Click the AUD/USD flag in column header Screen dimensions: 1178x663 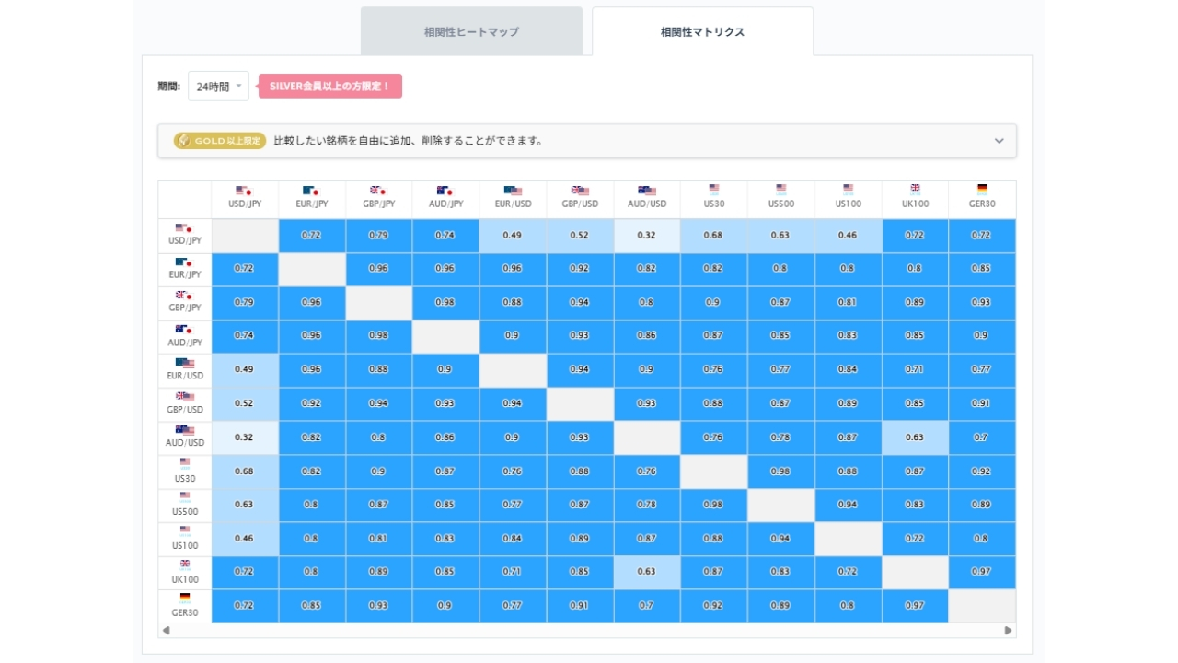pyautogui.click(x=647, y=191)
